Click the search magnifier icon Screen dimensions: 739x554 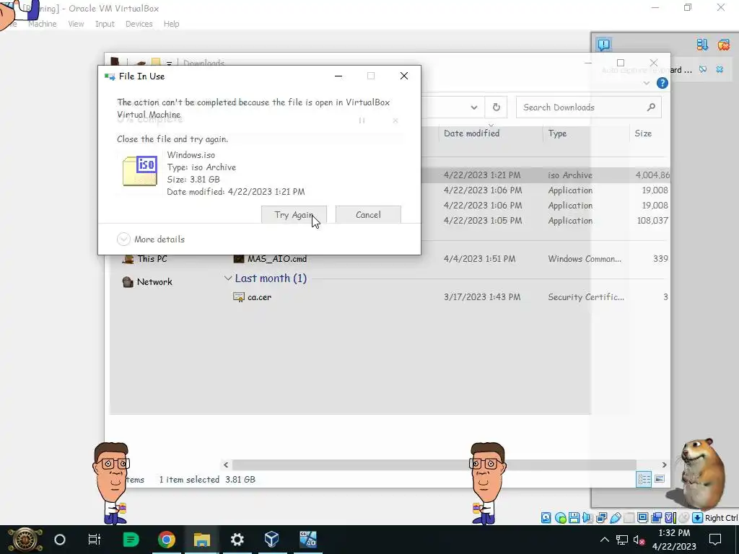(x=651, y=107)
